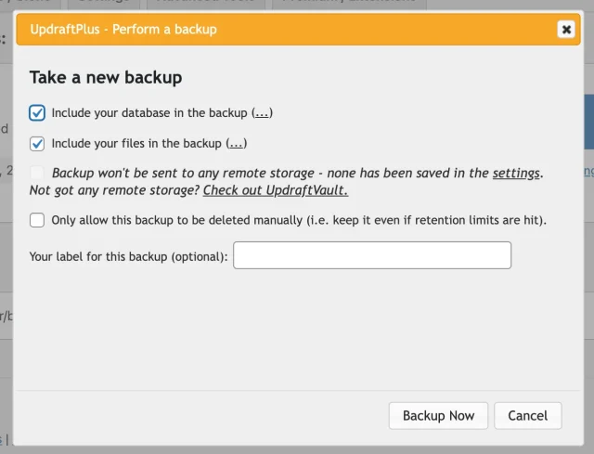
Task: Click the 'Not got any remote storage?' text
Action: pyautogui.click(x=114, y=190)
